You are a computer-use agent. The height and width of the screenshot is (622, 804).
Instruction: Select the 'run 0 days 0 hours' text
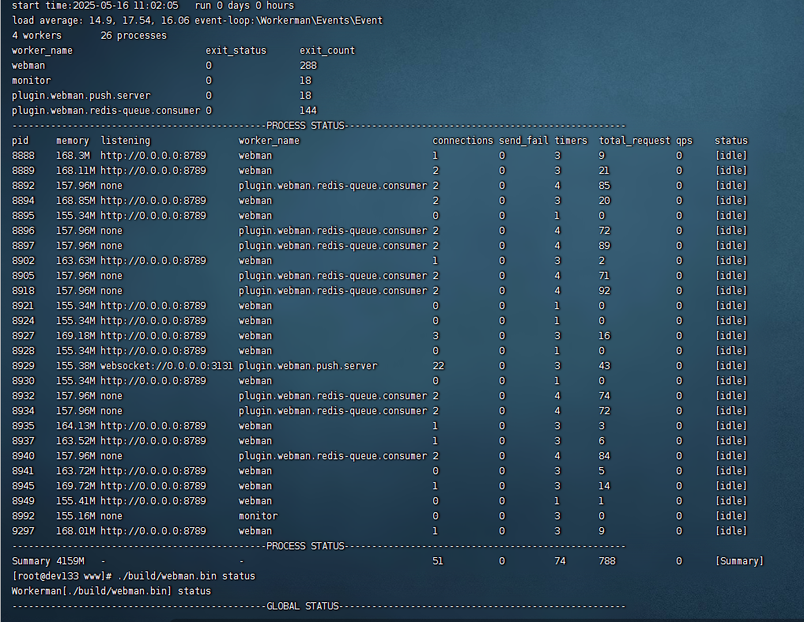pyautogui.click(x=244, y=6)
